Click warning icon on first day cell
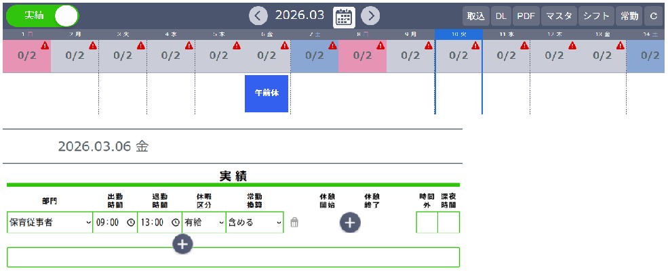The width and height of the screenshot is (668, 272). pyautogui.click(x=45, y=46)
